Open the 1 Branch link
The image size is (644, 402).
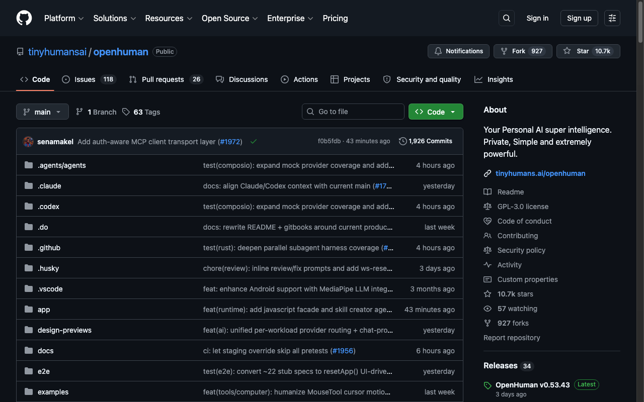(96, 112)
